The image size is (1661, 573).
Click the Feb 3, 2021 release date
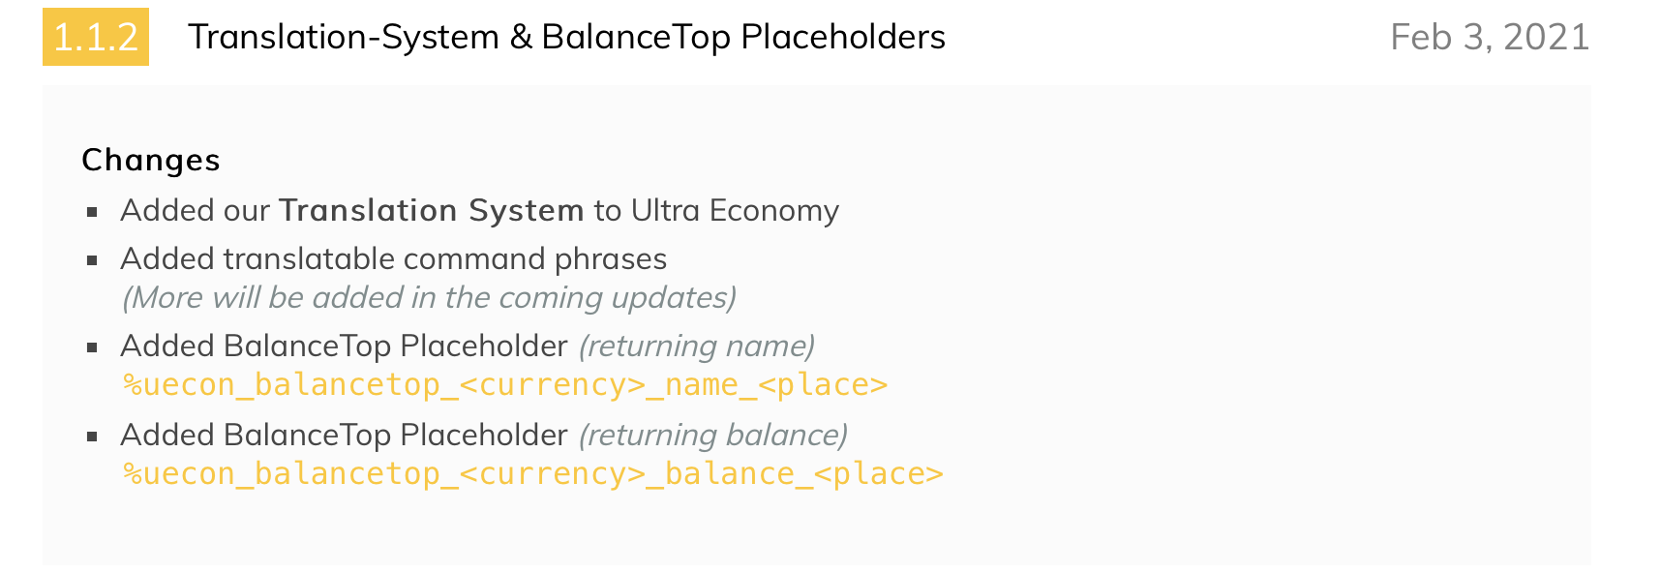[1490, 37]
